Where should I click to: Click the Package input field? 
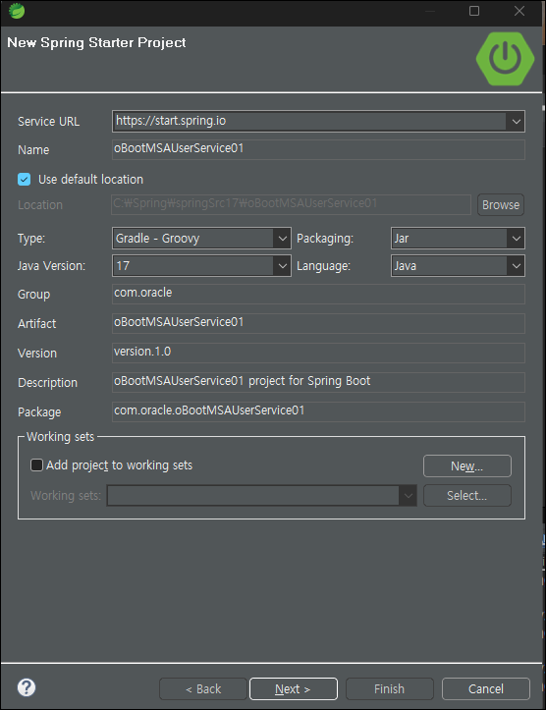(x=318, y=411)
